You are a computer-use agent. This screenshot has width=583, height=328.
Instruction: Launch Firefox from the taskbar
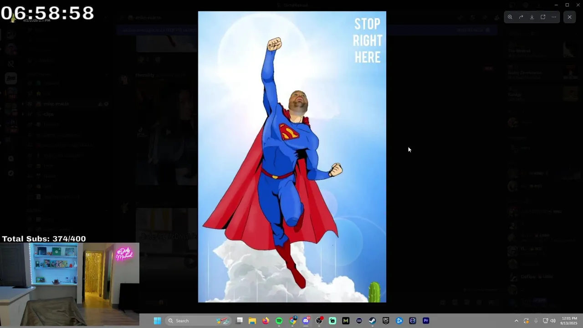(266, 321)
